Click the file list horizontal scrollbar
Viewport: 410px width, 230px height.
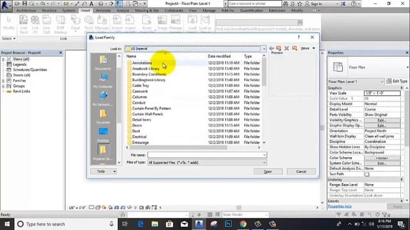coord(178,148)
